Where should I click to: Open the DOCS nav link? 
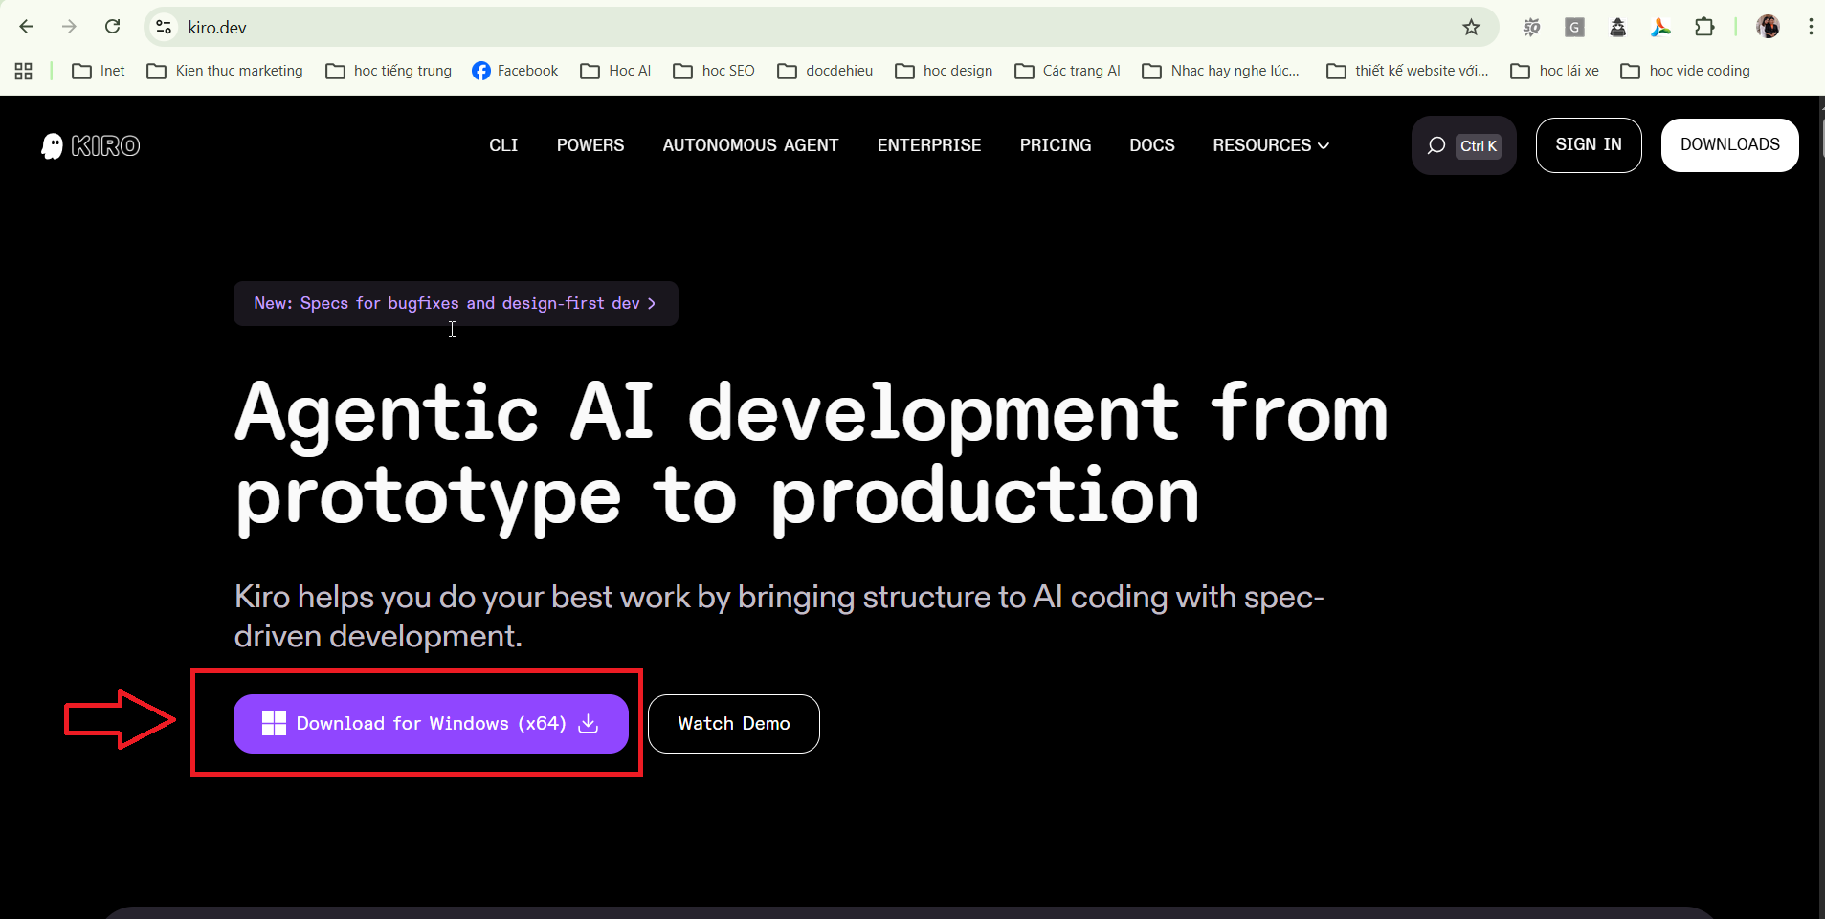click(x=1152, y=145)
